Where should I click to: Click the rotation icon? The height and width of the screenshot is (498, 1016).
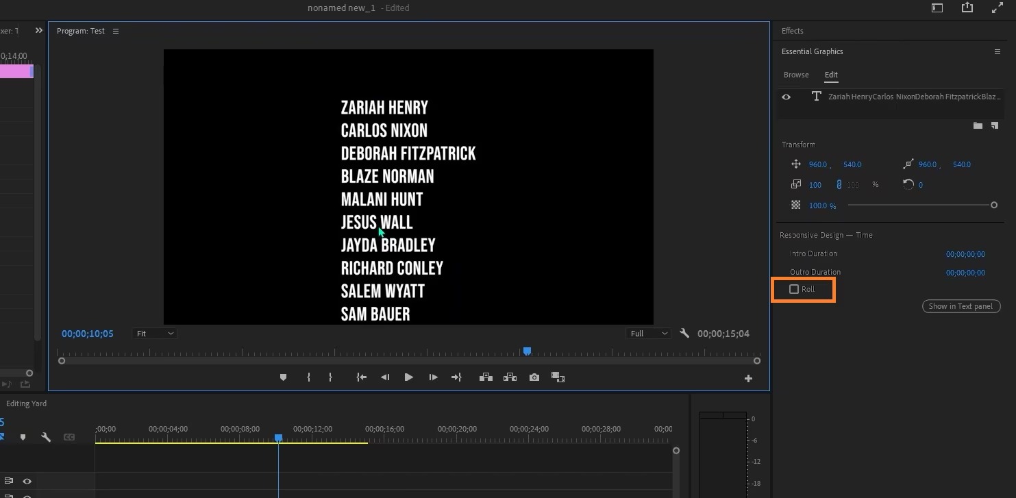908,184
